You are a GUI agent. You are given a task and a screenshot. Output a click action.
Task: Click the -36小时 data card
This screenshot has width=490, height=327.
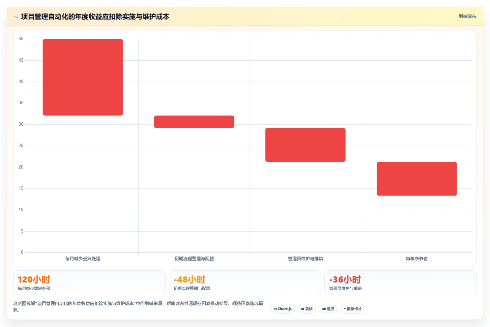(400, 283)
